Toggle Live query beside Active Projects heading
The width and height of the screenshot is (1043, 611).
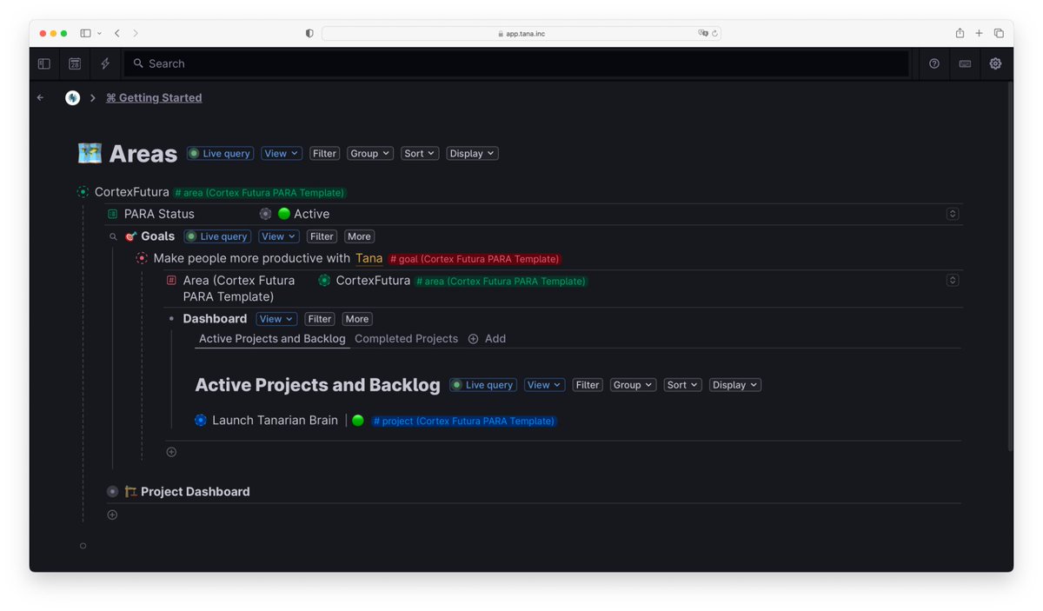point(483,385)
